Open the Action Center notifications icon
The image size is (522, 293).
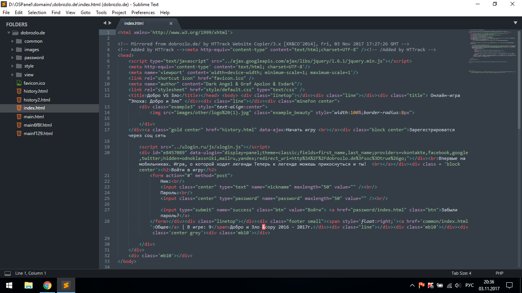point(509,285)
